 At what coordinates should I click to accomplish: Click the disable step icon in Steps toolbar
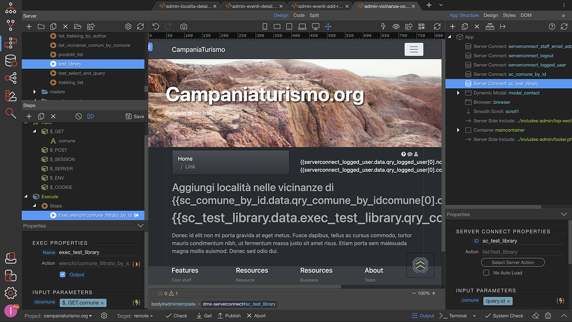pos(79,116)
